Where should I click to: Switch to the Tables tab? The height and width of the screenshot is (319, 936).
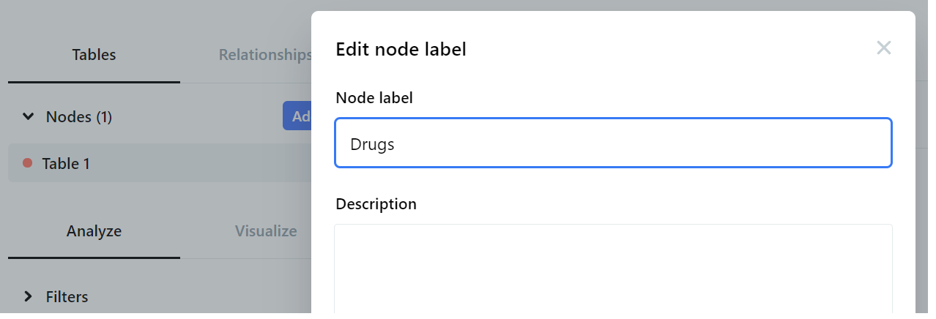coord(94,55)
